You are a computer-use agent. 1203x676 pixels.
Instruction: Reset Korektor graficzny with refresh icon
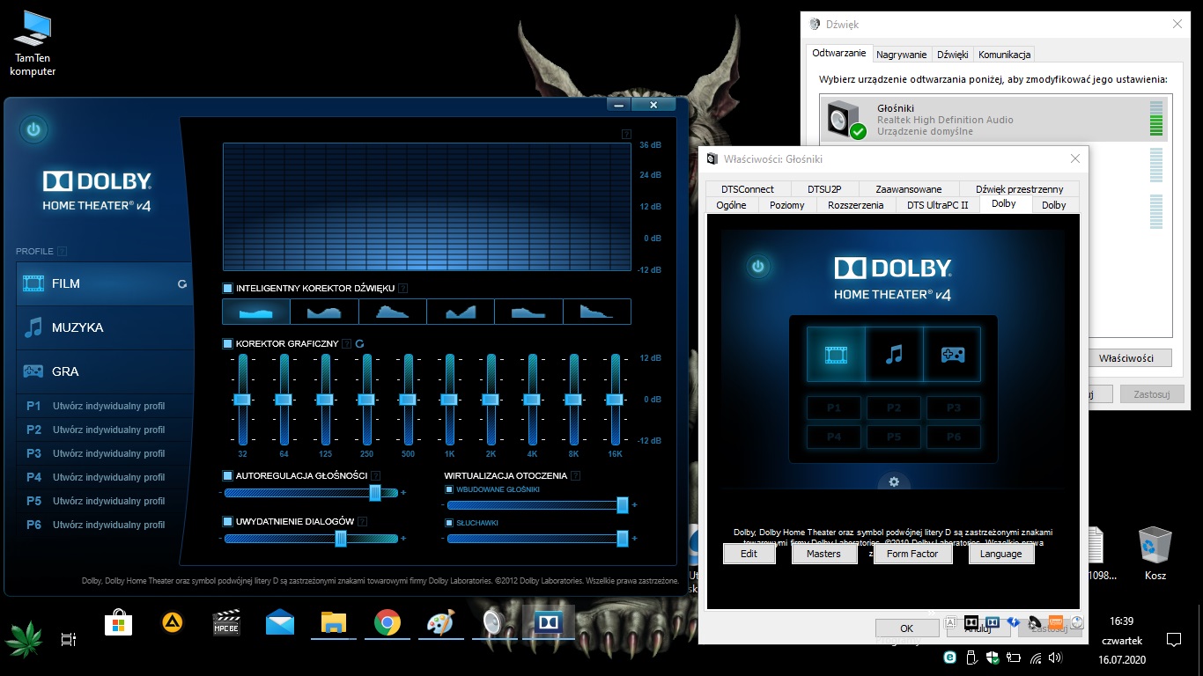click(359, 344)
